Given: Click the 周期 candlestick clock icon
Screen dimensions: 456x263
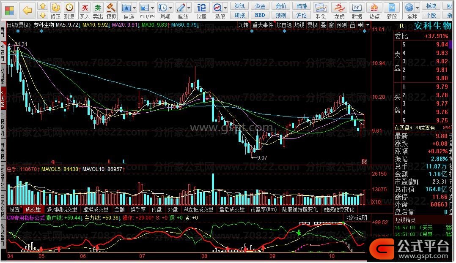Looking at the screenshot, I should tap(163, 8).
